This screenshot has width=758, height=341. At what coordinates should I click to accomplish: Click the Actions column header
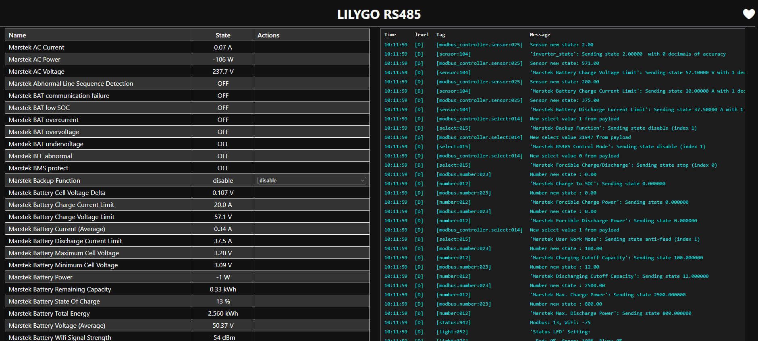pos(268,35)
